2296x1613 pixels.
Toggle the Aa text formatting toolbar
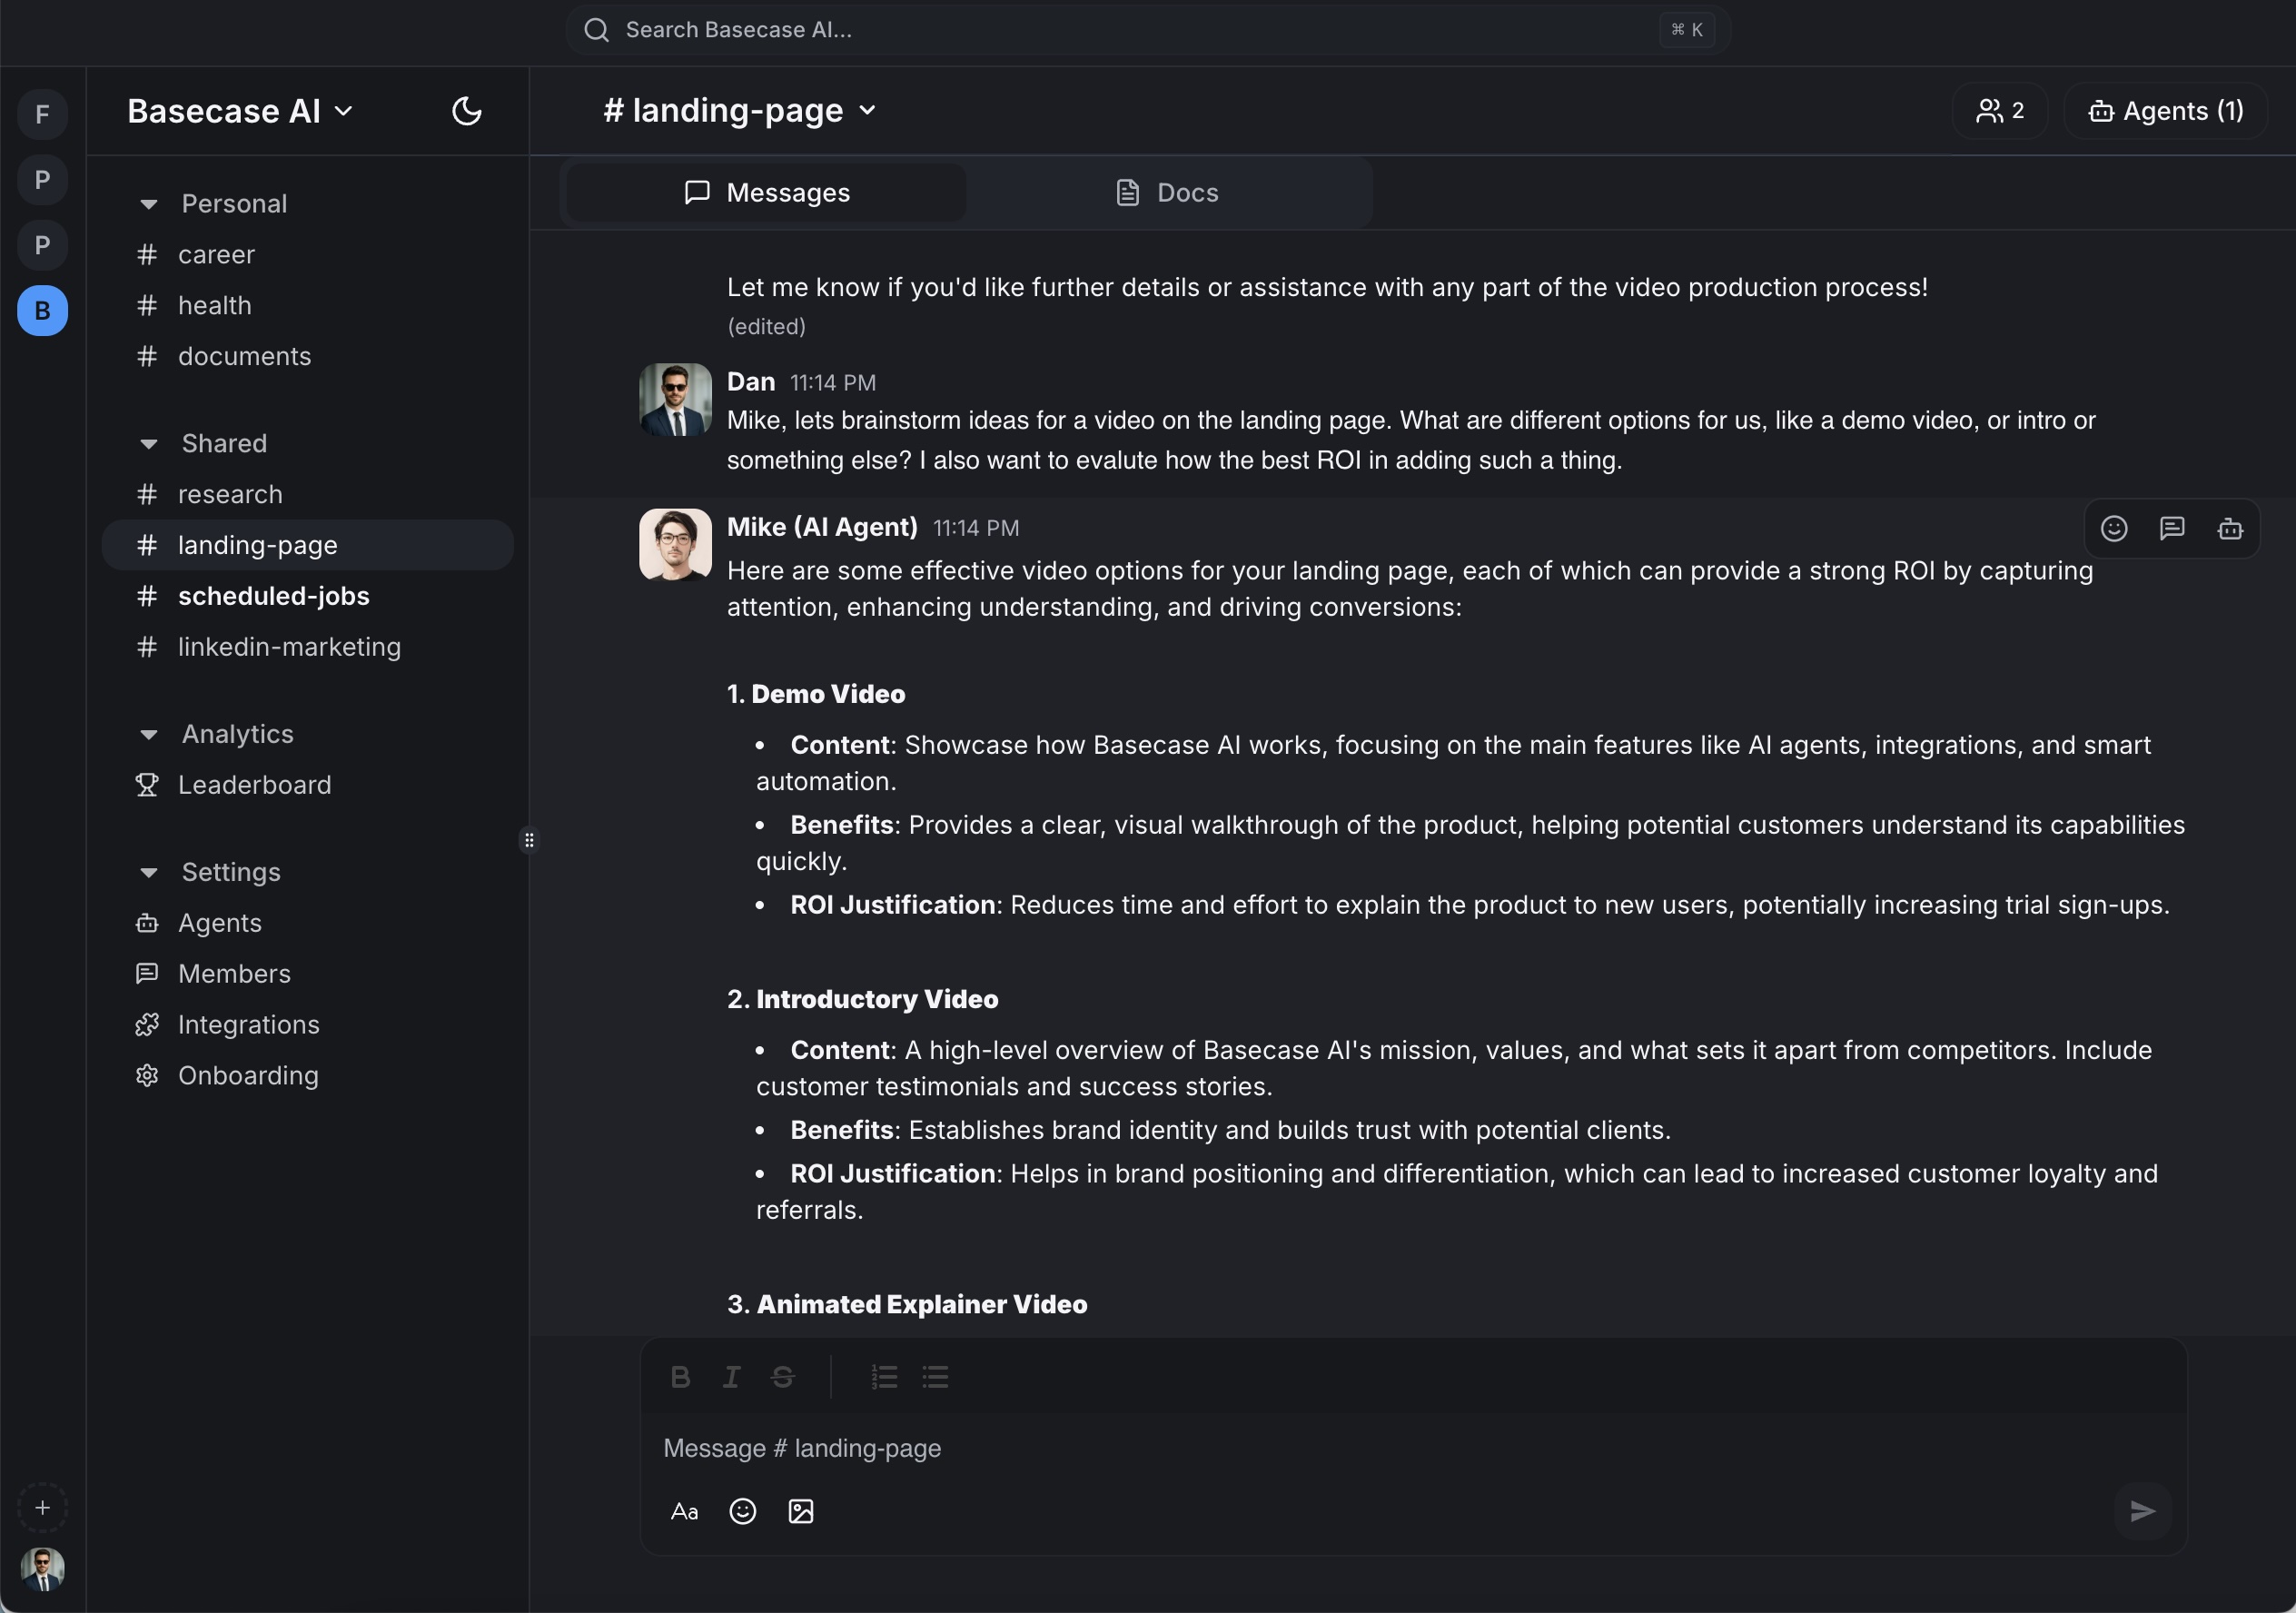pyautogui.click(x=684, y=1512)
